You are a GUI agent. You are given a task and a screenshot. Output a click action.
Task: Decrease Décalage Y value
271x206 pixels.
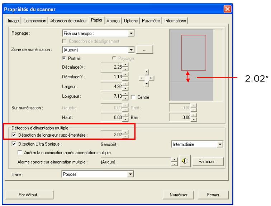[x=125, y=79]
